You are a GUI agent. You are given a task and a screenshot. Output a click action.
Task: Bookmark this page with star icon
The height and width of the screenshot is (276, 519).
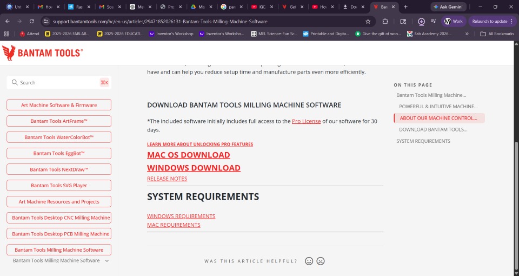pos(368,22)
